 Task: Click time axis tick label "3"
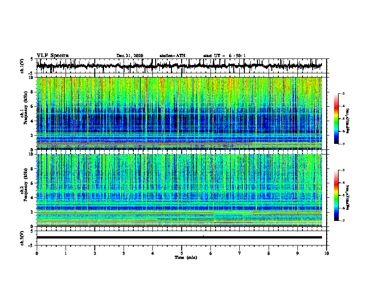point(124,253)
